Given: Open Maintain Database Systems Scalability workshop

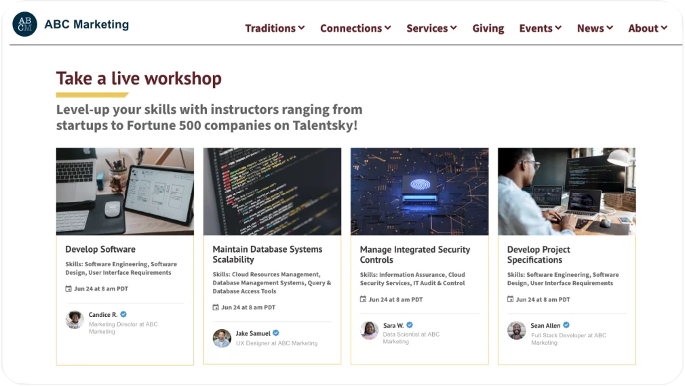Looking at the screenshot, I should pos(267,254).
